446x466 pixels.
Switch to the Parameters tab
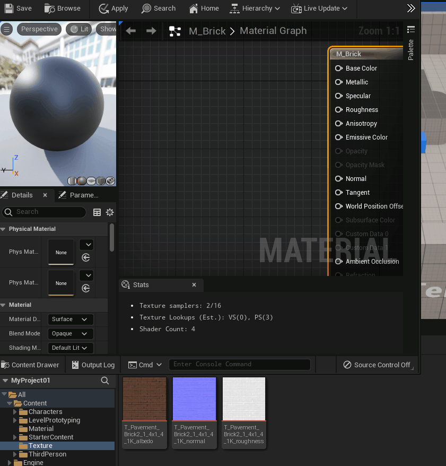click(x=78, y=195)
